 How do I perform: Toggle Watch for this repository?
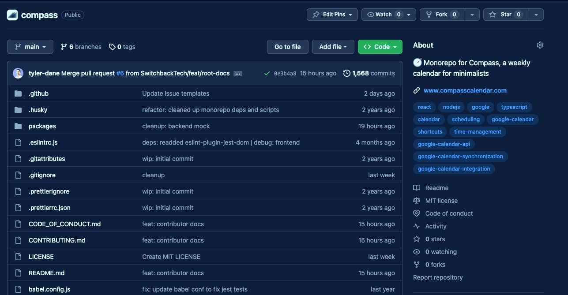[384, 15]
